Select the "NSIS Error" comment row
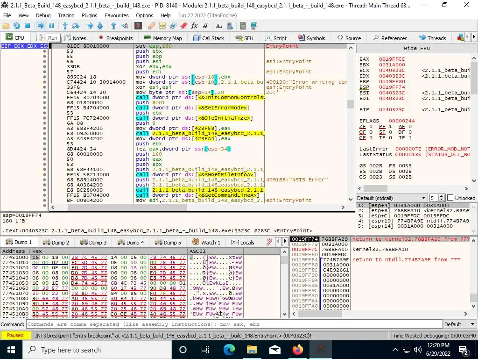478x359 pixels. [x=297, y=180]
